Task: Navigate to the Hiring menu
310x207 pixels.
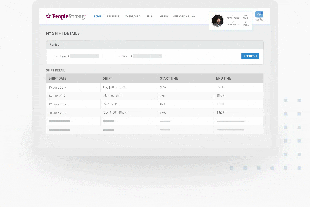Action: point(163,16)
